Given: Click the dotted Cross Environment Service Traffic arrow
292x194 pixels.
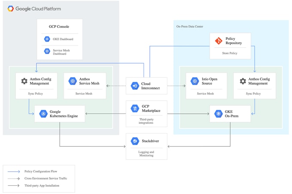Looking at the screenshot, I should click(14, 179).
